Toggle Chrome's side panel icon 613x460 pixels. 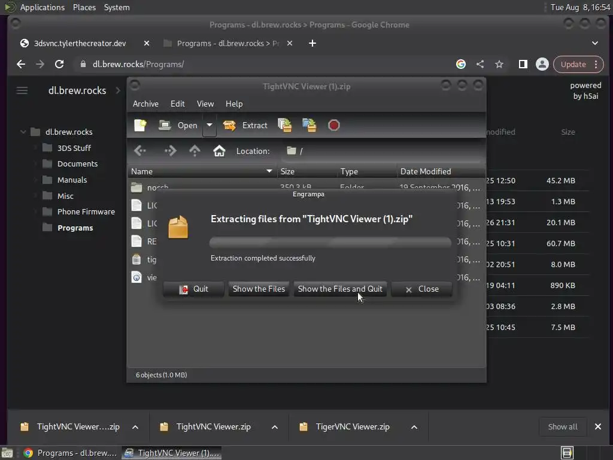(523, 64)
